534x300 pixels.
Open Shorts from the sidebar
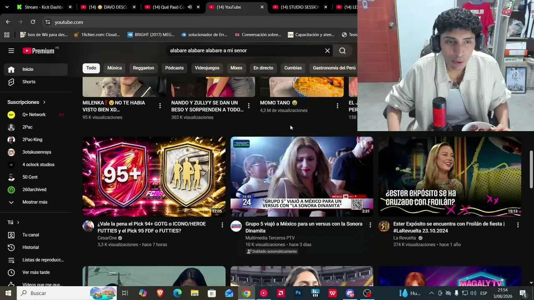(35, 82)
